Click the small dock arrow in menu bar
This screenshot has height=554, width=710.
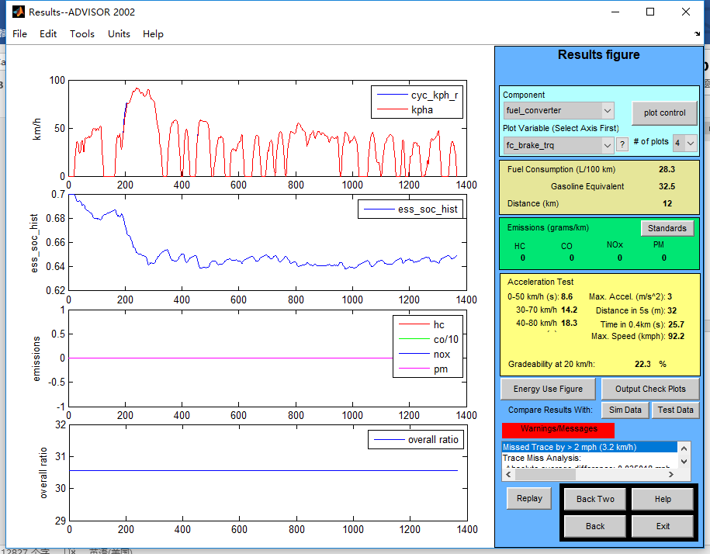[x=698, y=35]
